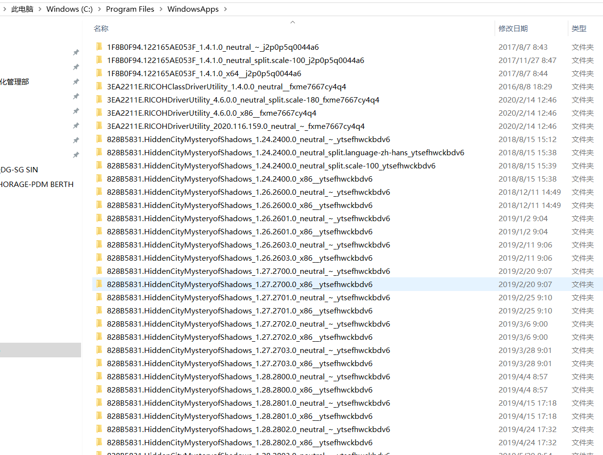Sort by 修改日期 column header
The width and height of the screenshot is (603, 455).
[x=513, y=29]
